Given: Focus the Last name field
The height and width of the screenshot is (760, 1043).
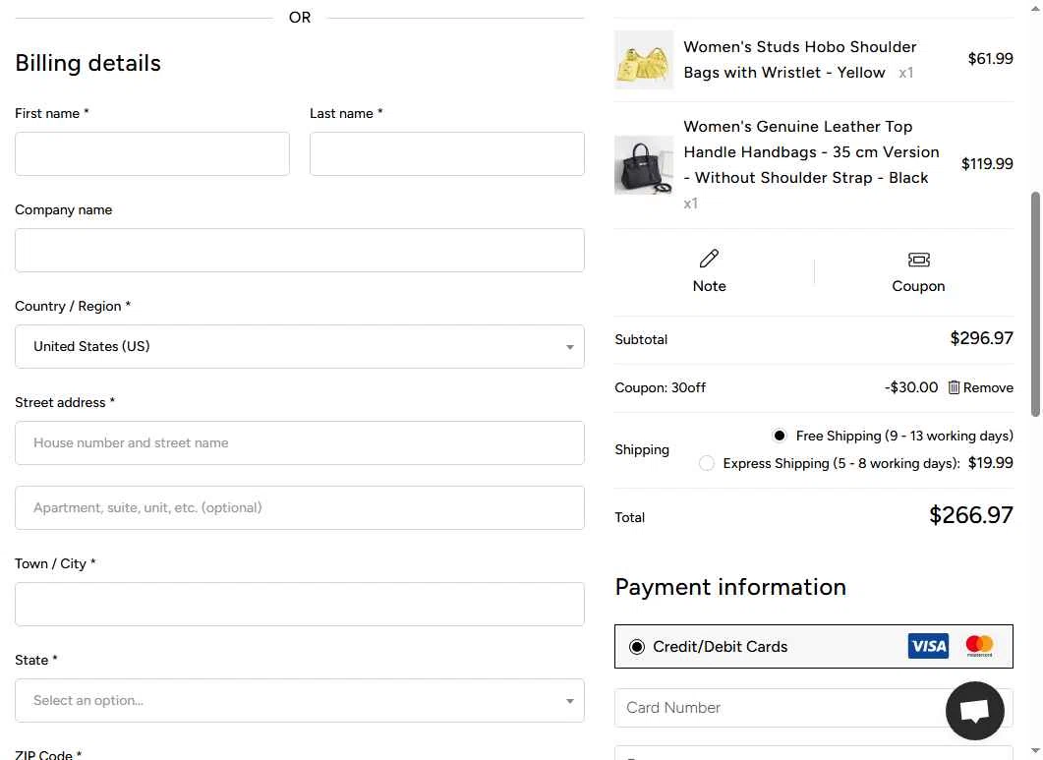Looking at the screenshot, I should [447, 153].
